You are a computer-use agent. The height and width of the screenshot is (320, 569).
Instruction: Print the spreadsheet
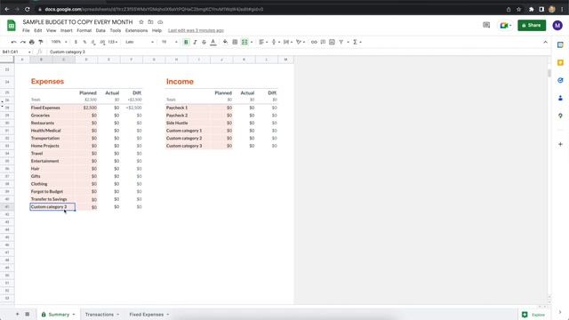pyautogui.click(x=32, y=42)
